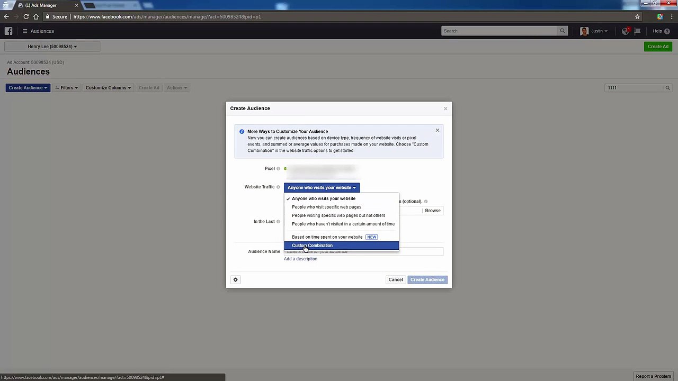
Task: Click the audience search field containing 1111
Action: 635,88
